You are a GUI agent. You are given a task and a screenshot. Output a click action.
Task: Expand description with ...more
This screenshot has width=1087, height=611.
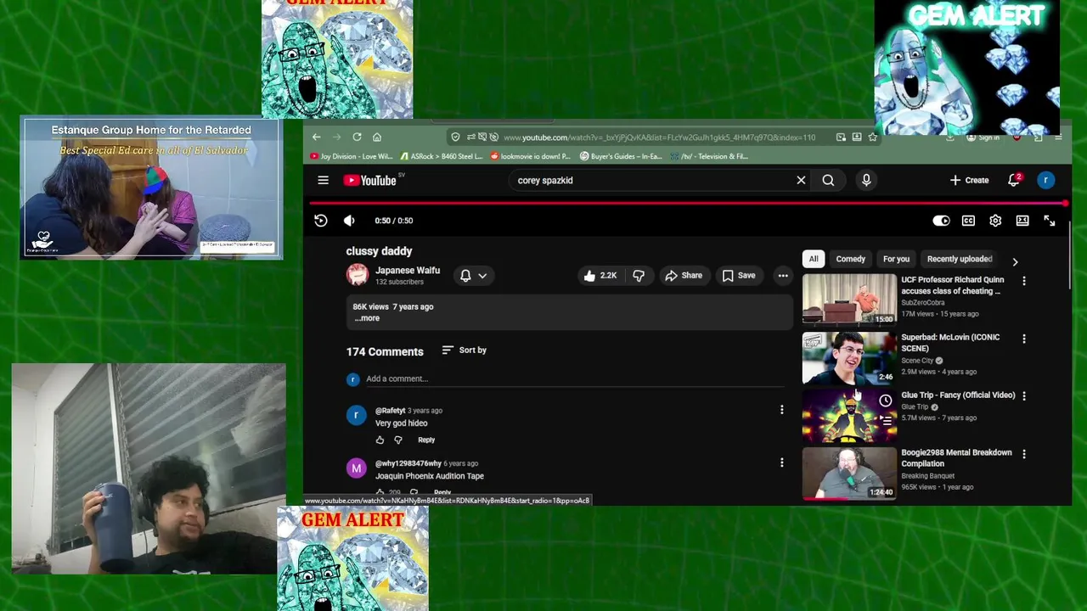[368, 318]
